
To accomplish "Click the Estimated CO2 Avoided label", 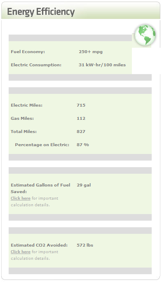I will click(39, 245).
